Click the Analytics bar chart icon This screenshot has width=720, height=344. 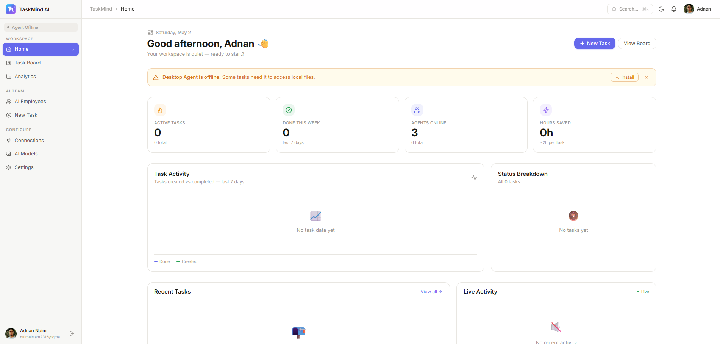[x=9, y=77]
